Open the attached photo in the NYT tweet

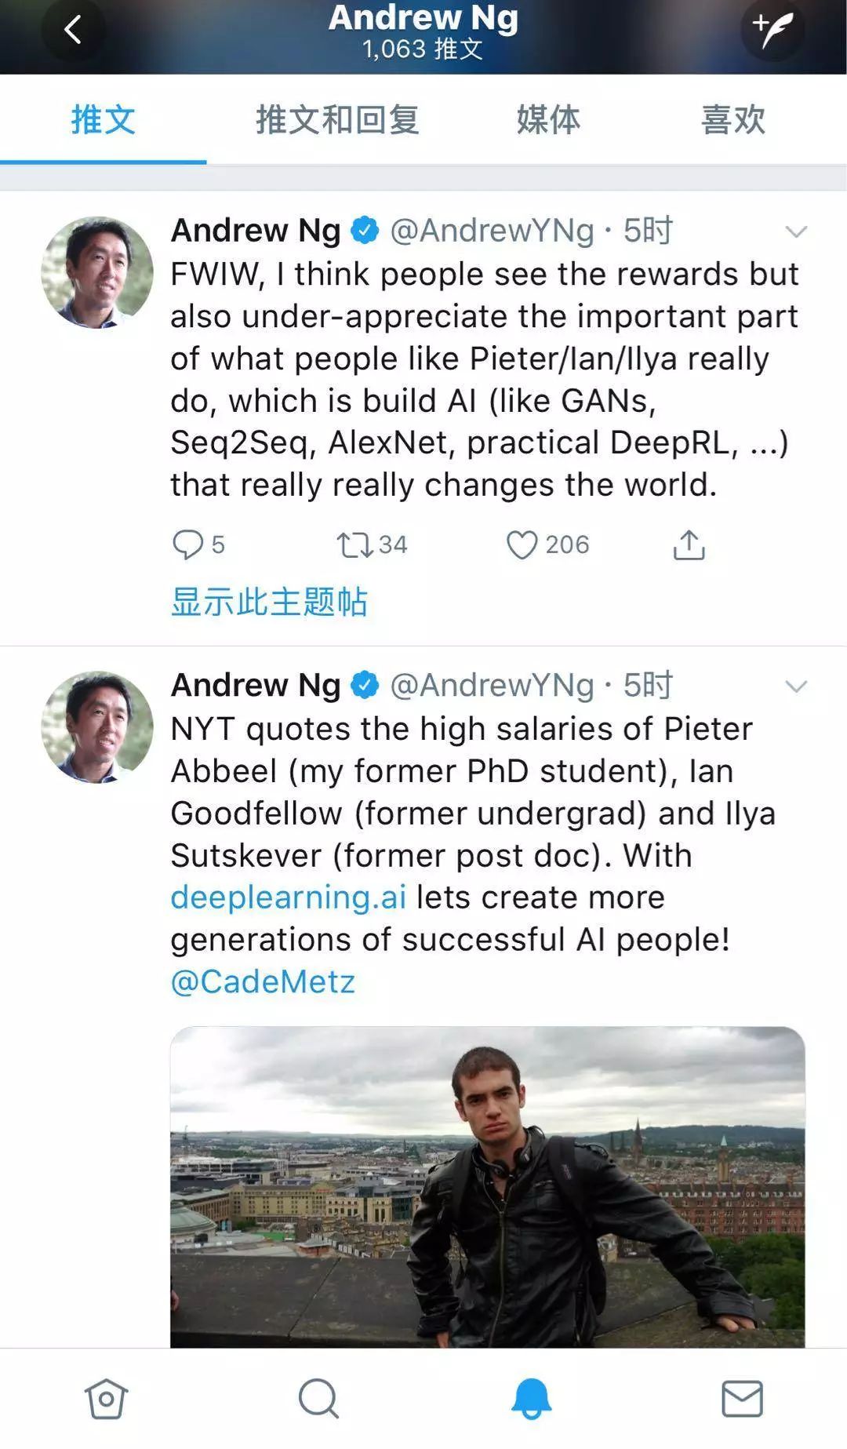(x=488, y=1186)
